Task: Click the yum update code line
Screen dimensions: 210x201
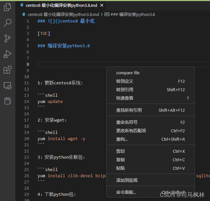Action: pos(50,102)
